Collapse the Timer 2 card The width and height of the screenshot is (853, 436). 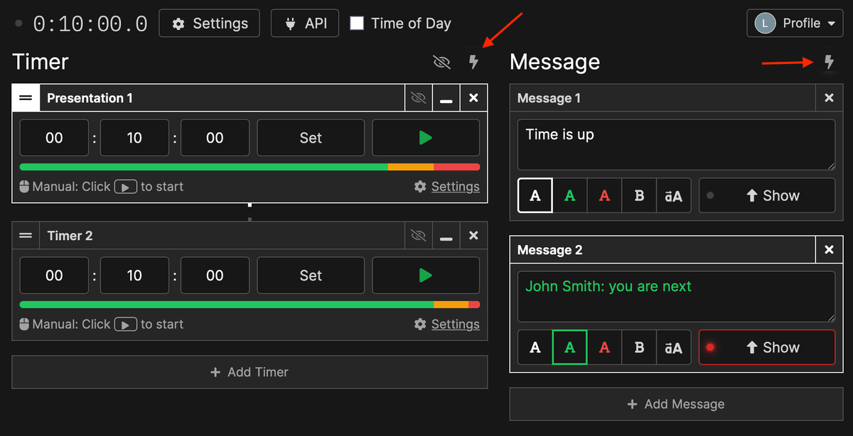pyautogui.click(x=446, y=235)
